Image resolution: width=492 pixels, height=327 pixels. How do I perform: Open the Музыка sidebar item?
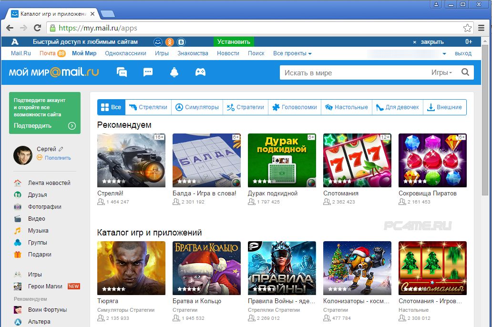coord(38,231)
